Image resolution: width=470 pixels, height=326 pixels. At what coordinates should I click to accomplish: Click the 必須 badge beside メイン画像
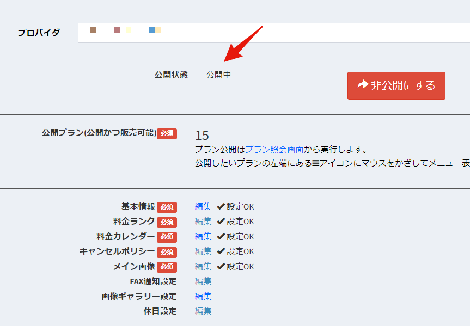167,267
